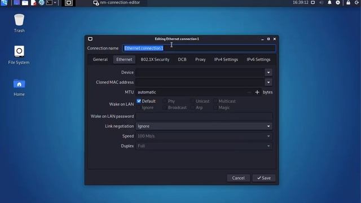This screenshot has height=203, width=361.
Task: Click the volume speaker tray icon
Action: point(321,2)
